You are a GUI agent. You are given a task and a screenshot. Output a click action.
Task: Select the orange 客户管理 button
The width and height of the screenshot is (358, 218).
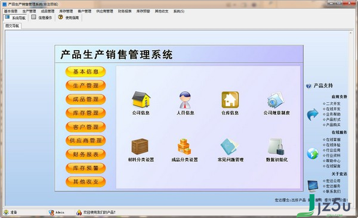tap(85, 127)
